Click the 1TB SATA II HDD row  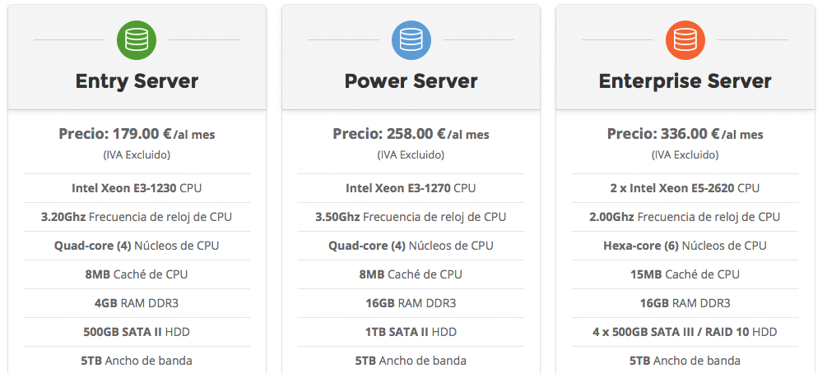pos(411,332)
